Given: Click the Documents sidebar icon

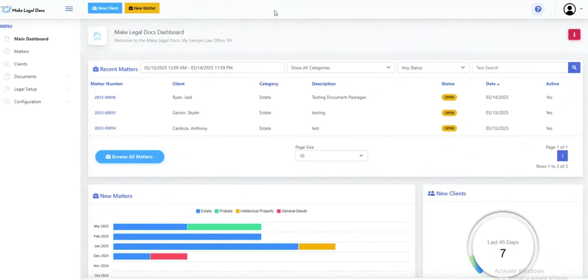Looking at the screenshot, I should coord(7,77).
